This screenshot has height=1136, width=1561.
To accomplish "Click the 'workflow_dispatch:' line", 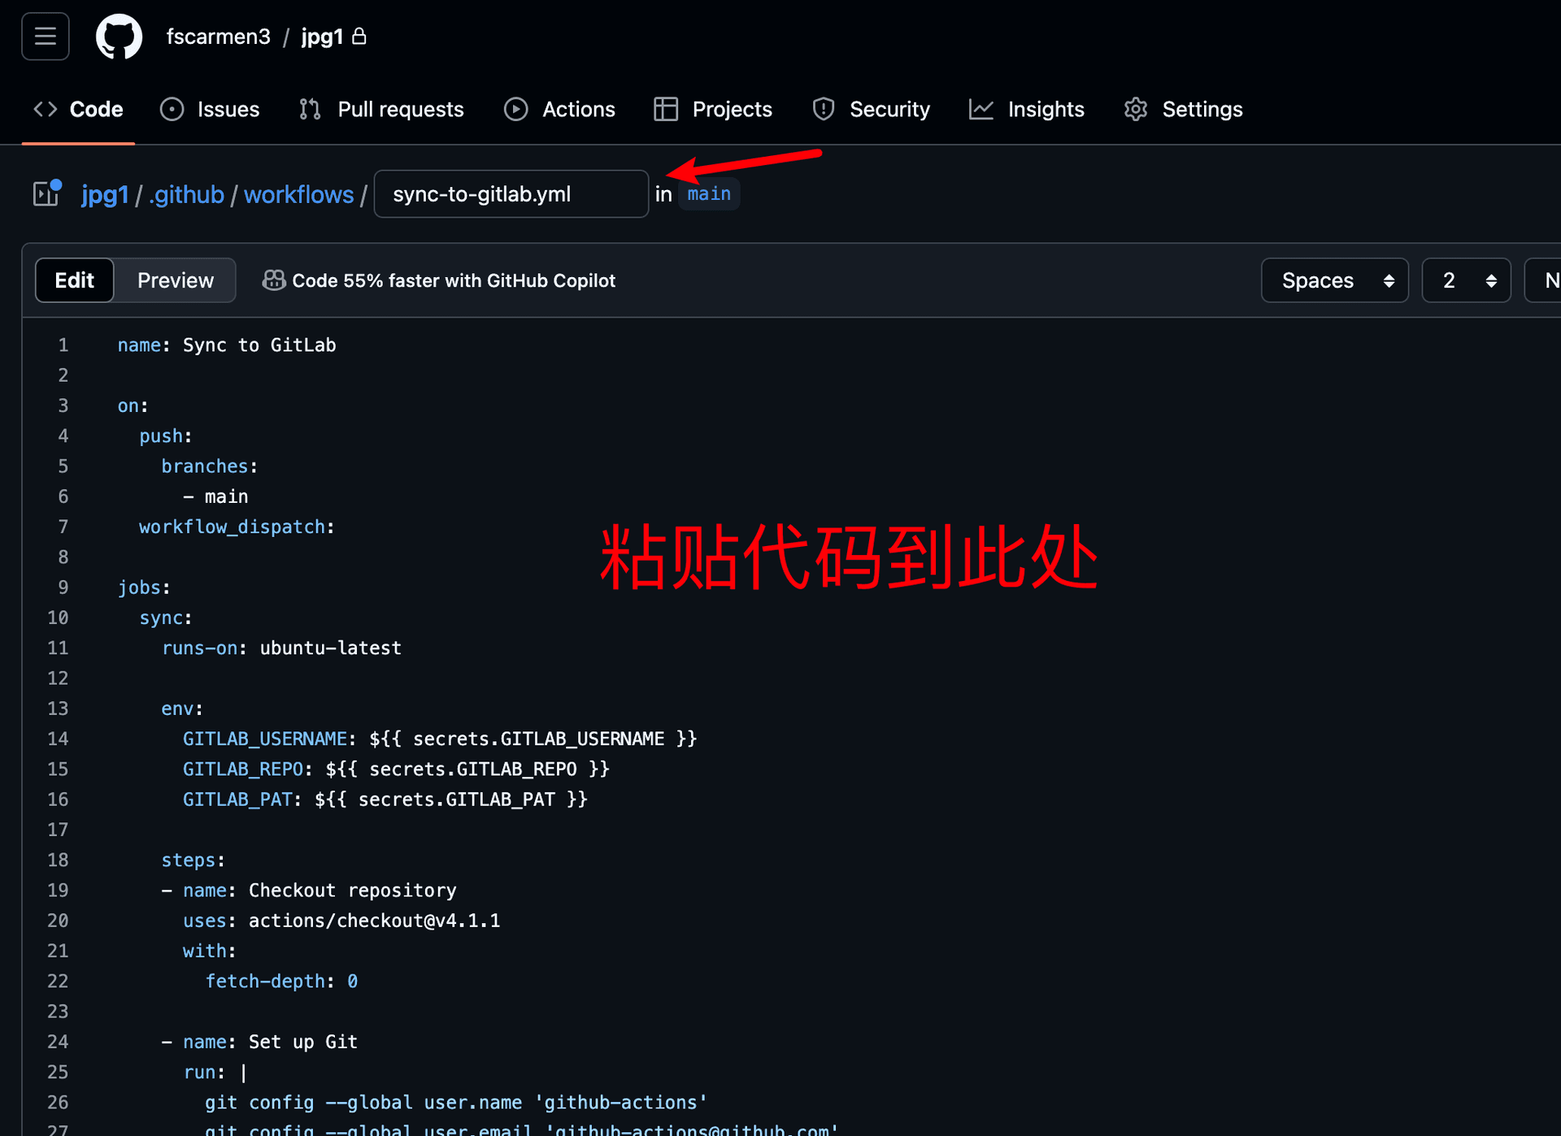I will [237, 527].
